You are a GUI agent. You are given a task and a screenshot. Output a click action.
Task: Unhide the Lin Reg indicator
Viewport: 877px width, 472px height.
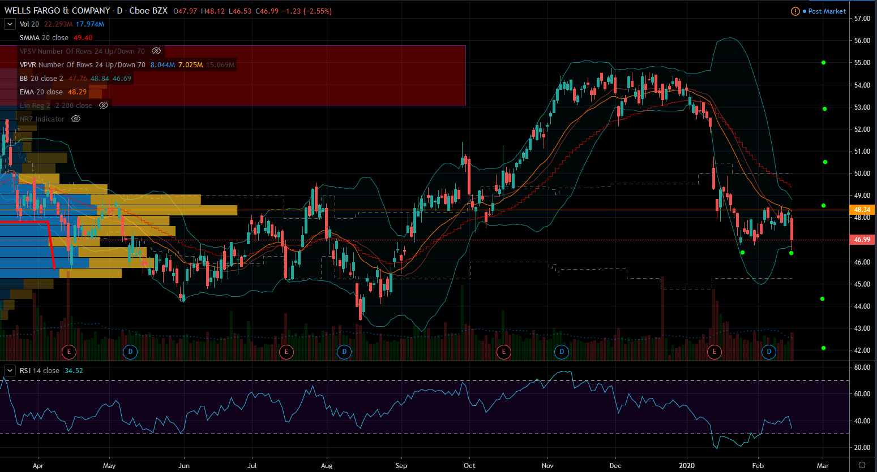point(104,105)
